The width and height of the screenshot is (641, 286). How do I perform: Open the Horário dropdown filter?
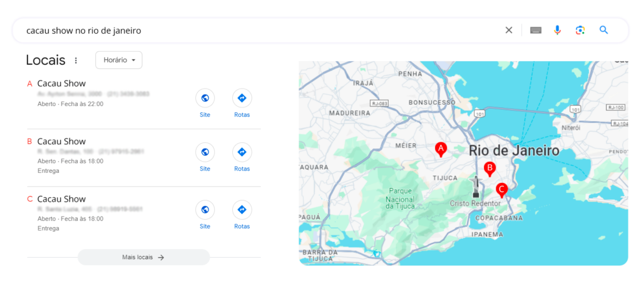click(118, 60)
